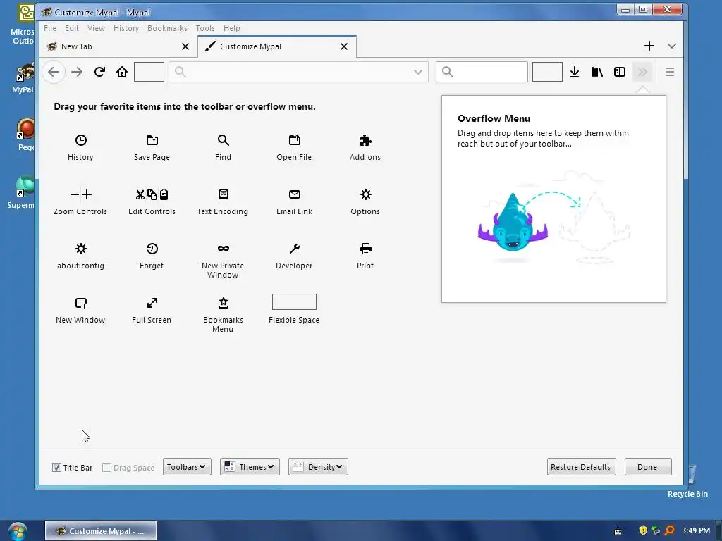Switch to the Customize Mypal tab
722x541 pixels.
tap(276, 46)
